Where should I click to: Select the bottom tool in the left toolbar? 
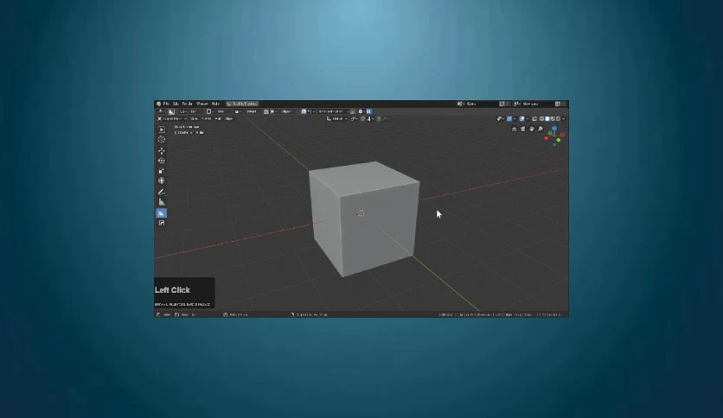pyautogui.click(x=162, y=223)
